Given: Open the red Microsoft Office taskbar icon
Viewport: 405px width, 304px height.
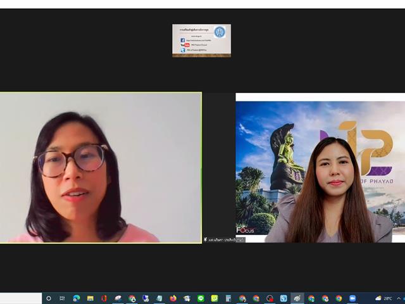Looking at the screenshot, I should coord(104,298).
